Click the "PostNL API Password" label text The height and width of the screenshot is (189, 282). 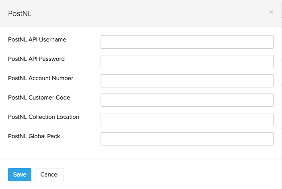pyautogui.click(x=36, y=59)
